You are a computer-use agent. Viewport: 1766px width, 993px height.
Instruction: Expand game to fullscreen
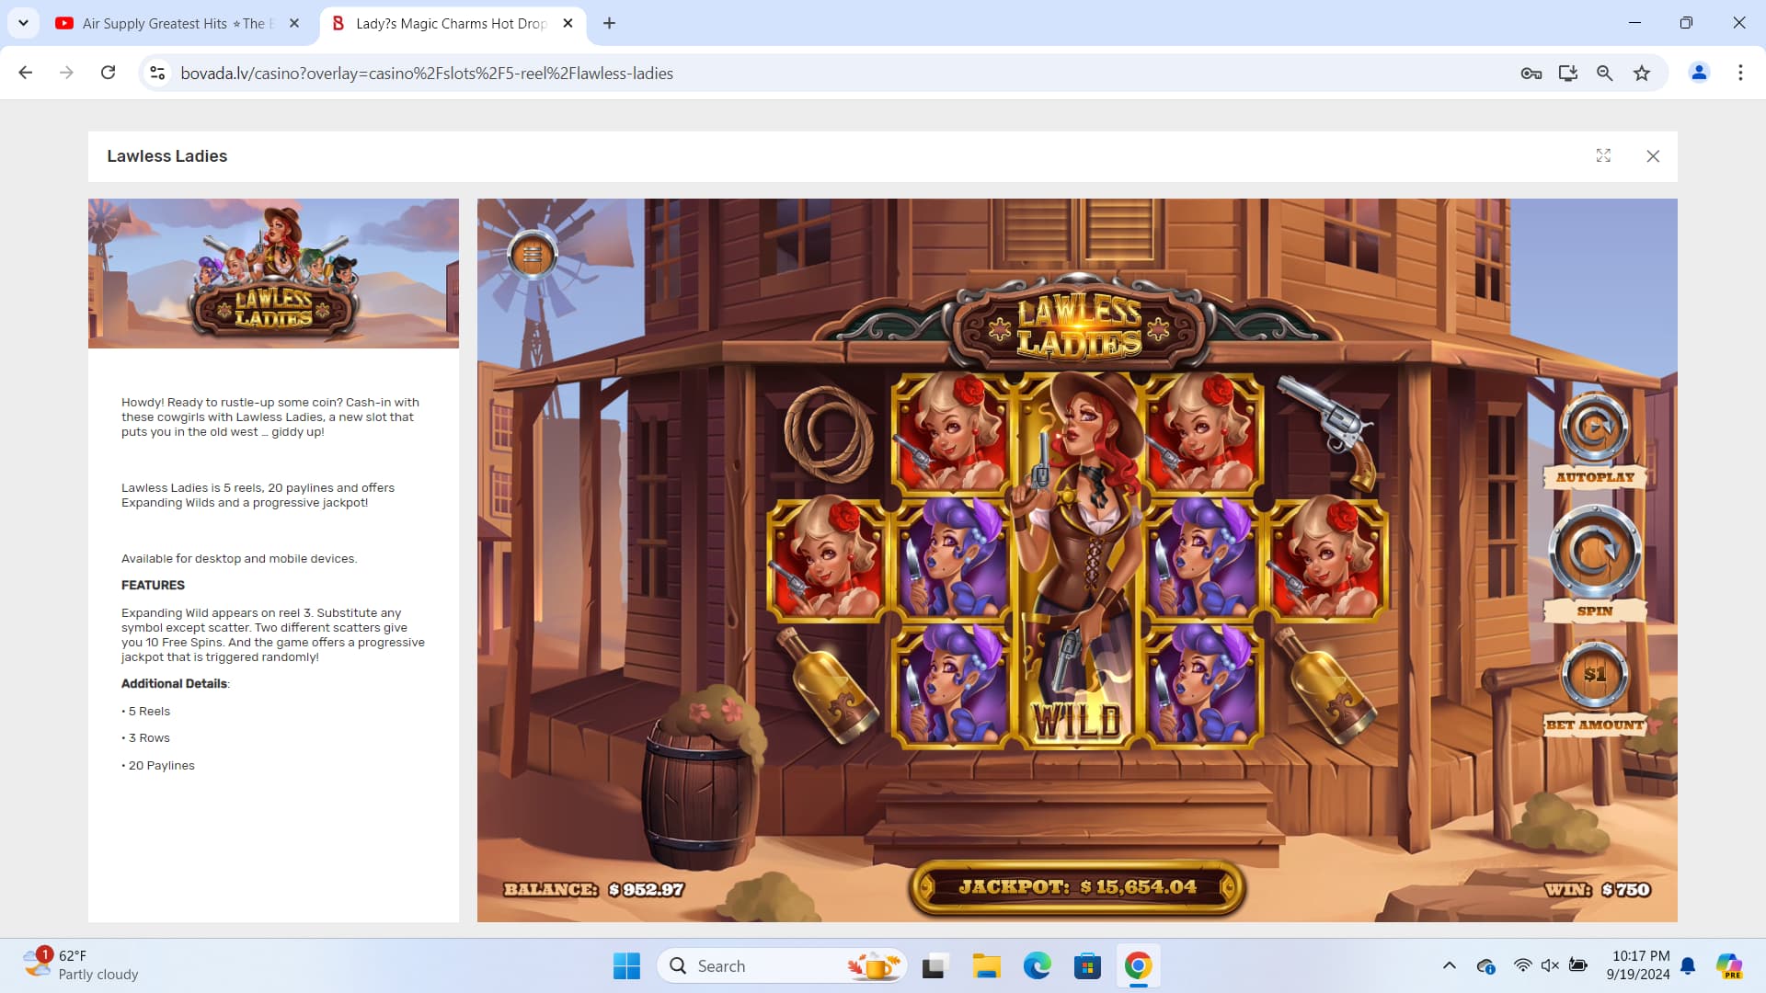click(x=1603, y=156)
